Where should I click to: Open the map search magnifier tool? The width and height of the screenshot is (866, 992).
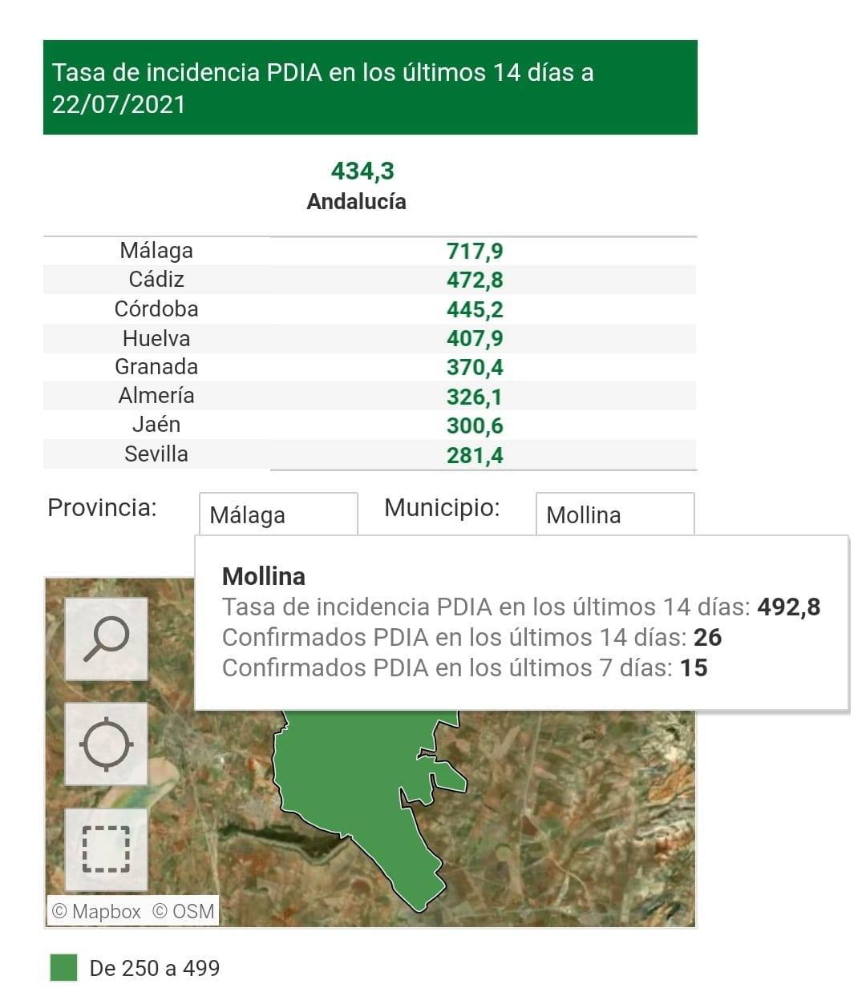coord(106,639)
